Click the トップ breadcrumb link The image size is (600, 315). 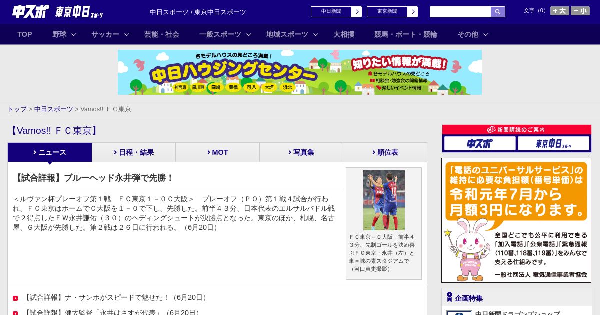tap(17, 109)
